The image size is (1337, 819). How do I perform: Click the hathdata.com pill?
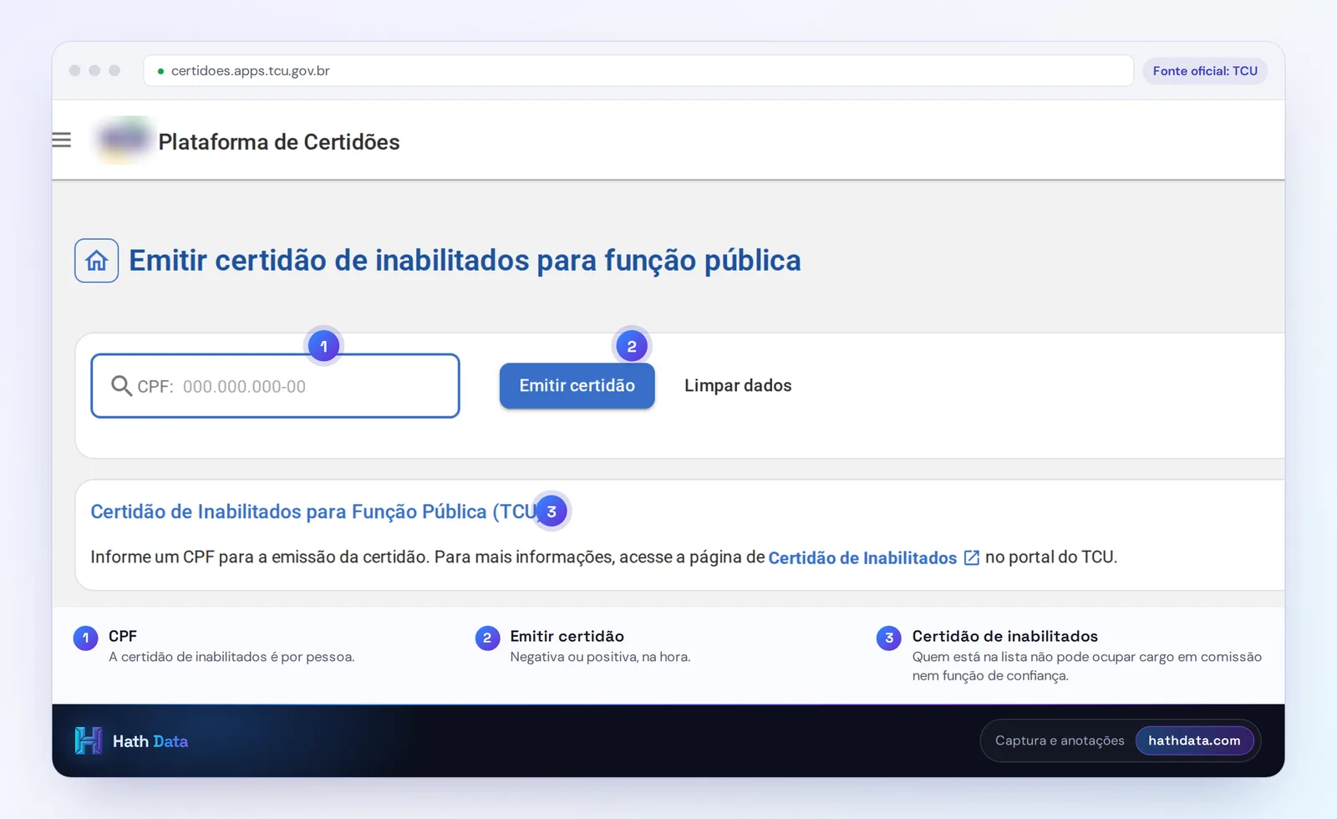coord(1194,740)
